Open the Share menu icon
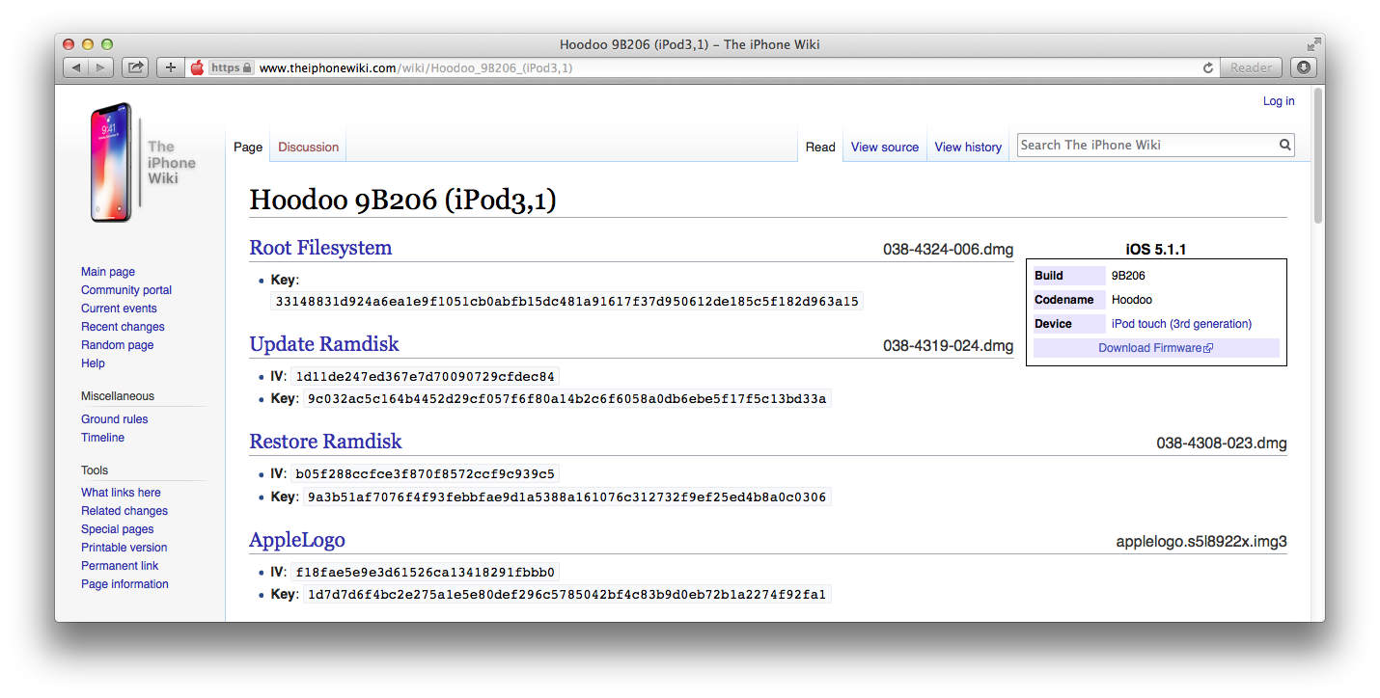Screen dimensions: 1380x698 (x=134, y=67)
